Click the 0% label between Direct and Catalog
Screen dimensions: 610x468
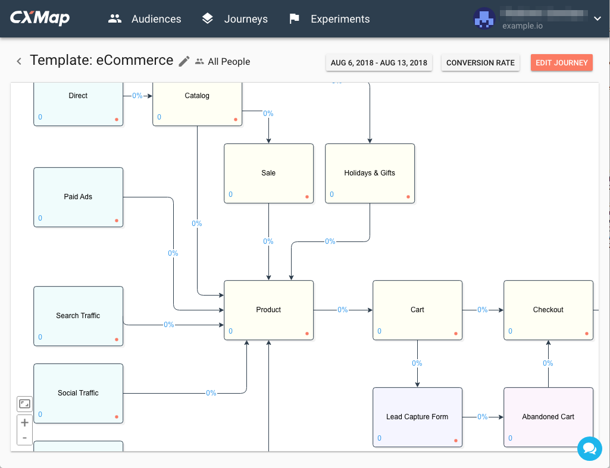(x=137, y=96)
